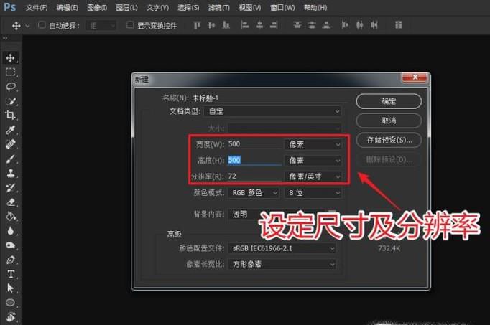Enable the 显示变换控件 checkbox
This screenshot has width=490, height=325.
coord(130,25)
